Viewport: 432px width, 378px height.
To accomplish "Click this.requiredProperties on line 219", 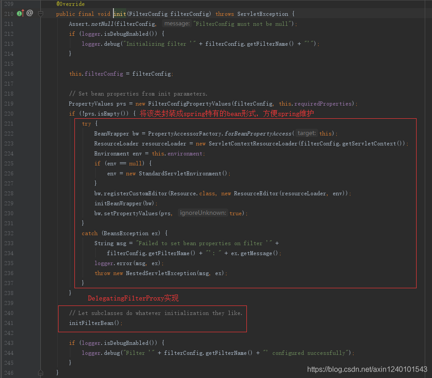I will 315,104.
